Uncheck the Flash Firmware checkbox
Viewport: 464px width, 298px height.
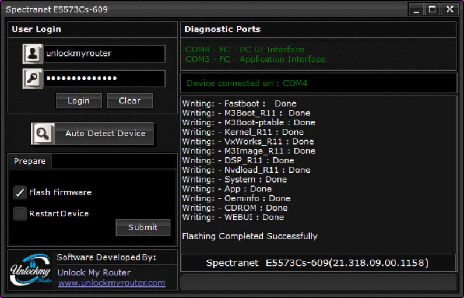click(x=20, y=192)
